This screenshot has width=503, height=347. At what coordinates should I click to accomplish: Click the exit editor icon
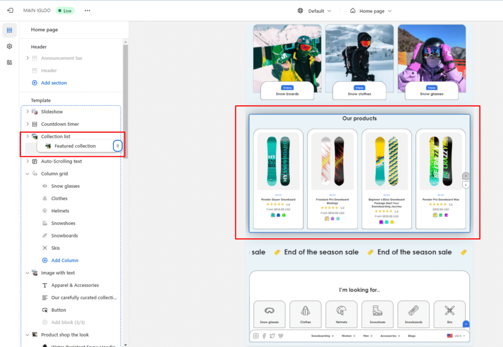click(10, 10)
